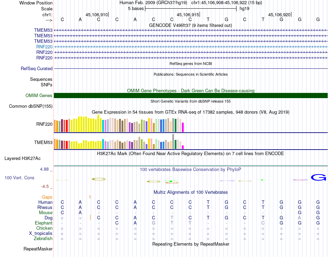The width and height of the screenshot is (328, 257).
Task: Click the RNF220 label beside the expression chart
Action: [44, 124]
